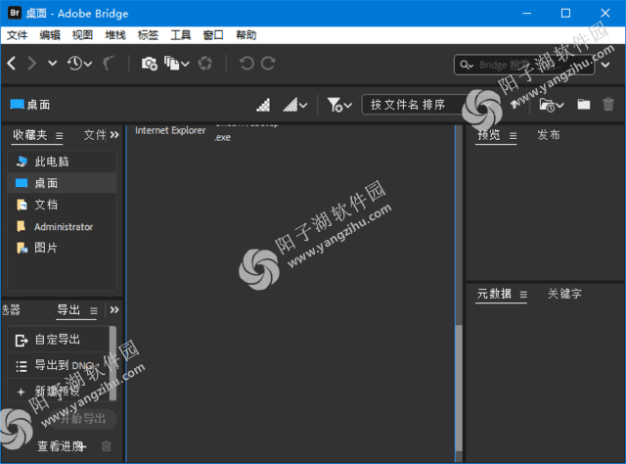Select 桌面 in favorites list
This screenshot has width=626, height=464.
point(63,183)
